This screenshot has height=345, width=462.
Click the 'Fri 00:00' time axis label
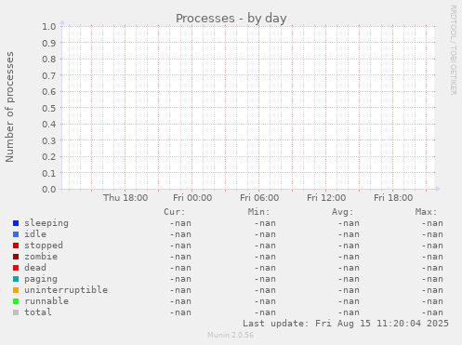[192, 198]
